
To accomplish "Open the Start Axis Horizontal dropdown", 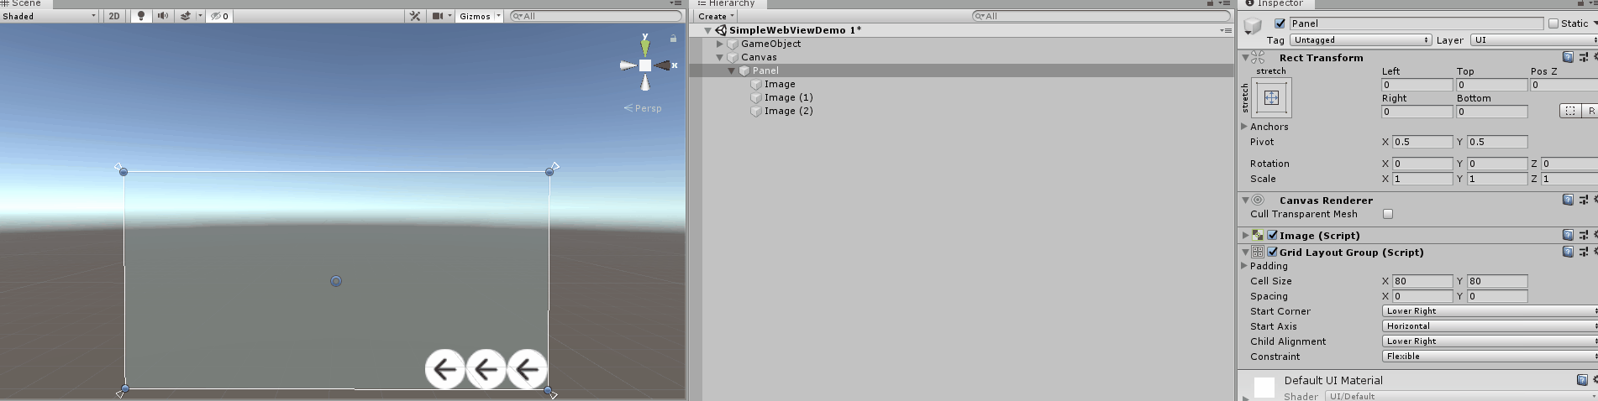I will pyautogui.click(x=1490, y=326).
